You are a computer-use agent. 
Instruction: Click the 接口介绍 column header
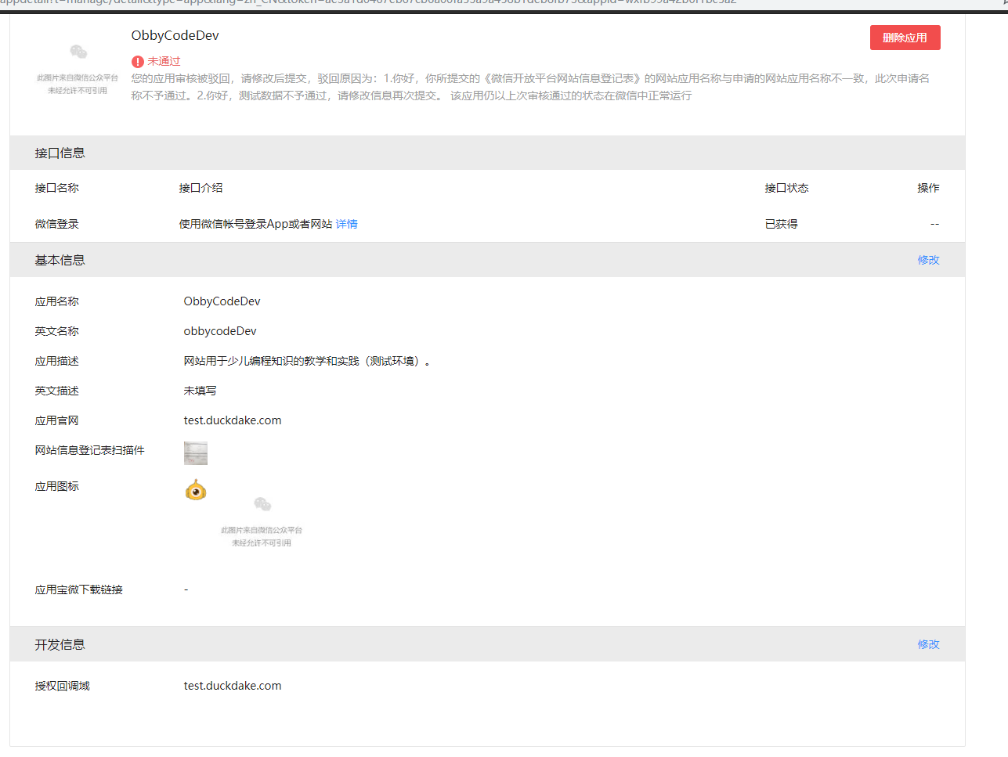point(201,188)
